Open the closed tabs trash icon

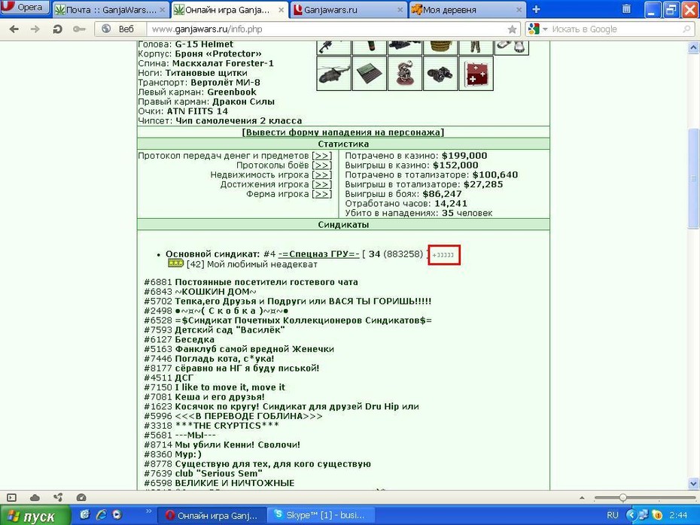tap(626, 9)
